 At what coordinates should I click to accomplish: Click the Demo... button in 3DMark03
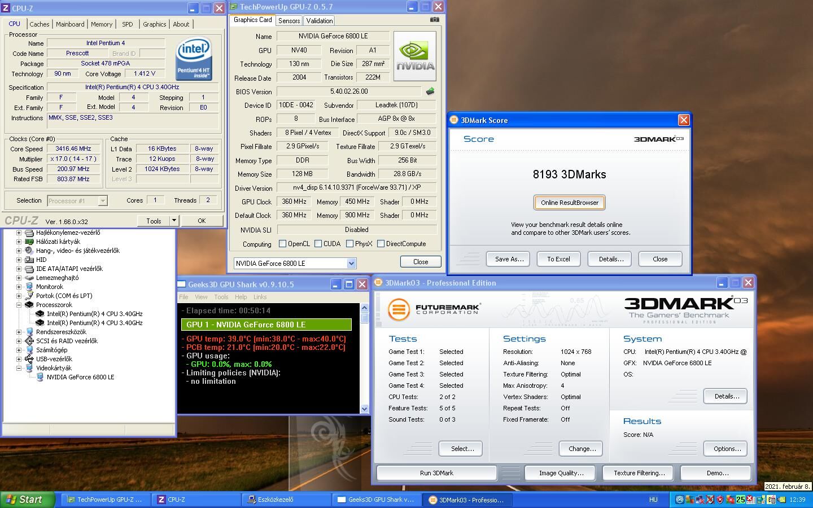717,473
